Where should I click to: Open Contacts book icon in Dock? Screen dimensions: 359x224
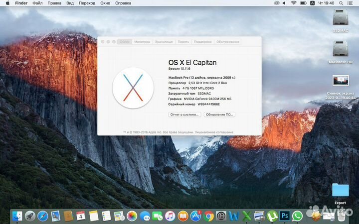(68, 216)
